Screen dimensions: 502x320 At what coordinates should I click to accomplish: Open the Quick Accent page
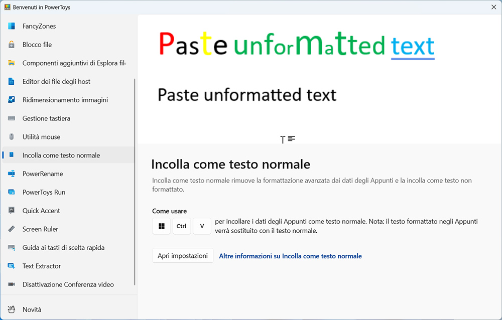click(68, 211)
